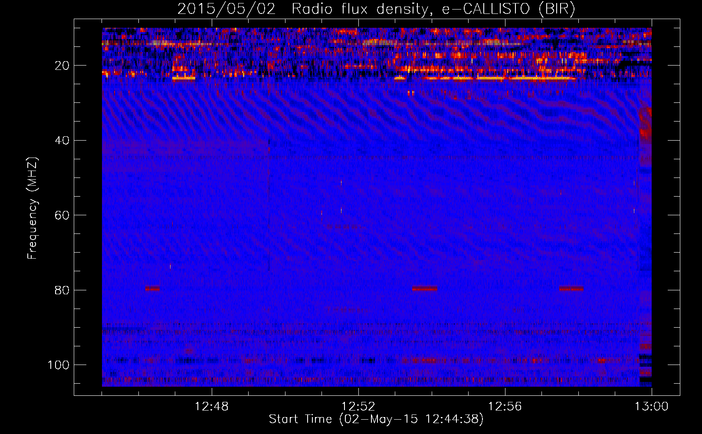Click the "60" frequency tick label
This screenshot has width=702, height=434.
[x=62, y=215]
